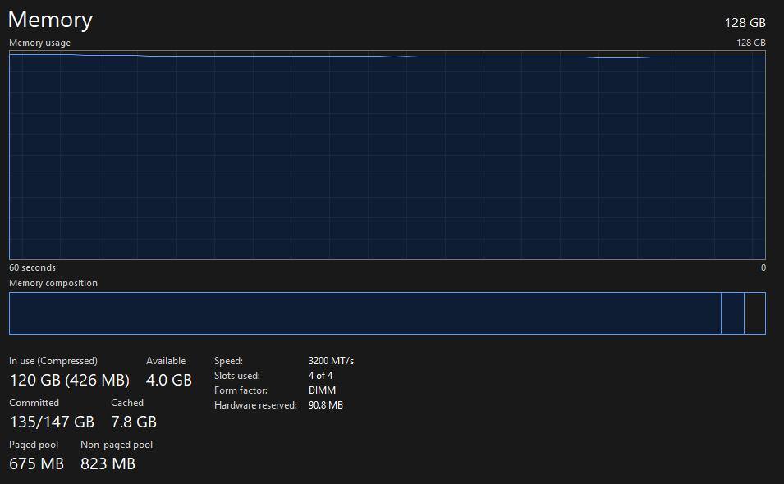Click the 4 of 4 slots used value

click(320, 376)
